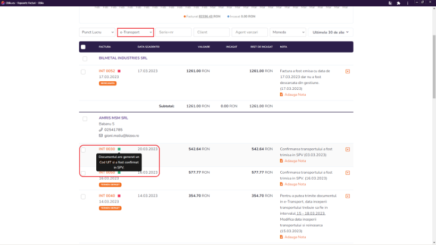Click the contact name Babanu S
Viewport: 436px width, 245px height.
pos(106,124)
